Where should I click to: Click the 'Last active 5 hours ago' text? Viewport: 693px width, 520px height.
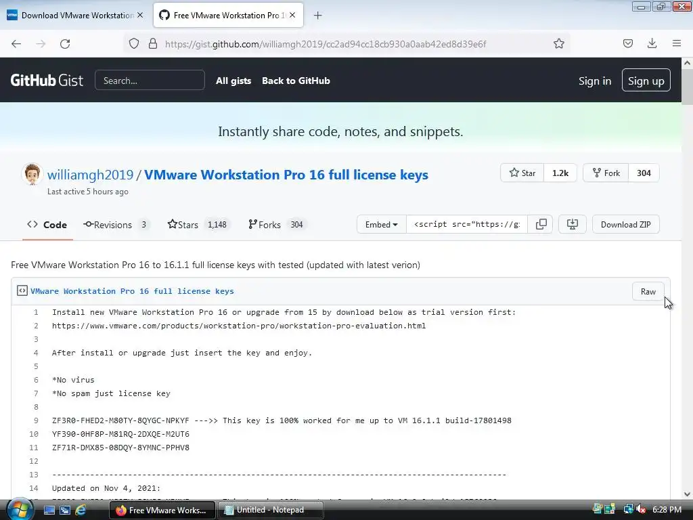[88, 192]
